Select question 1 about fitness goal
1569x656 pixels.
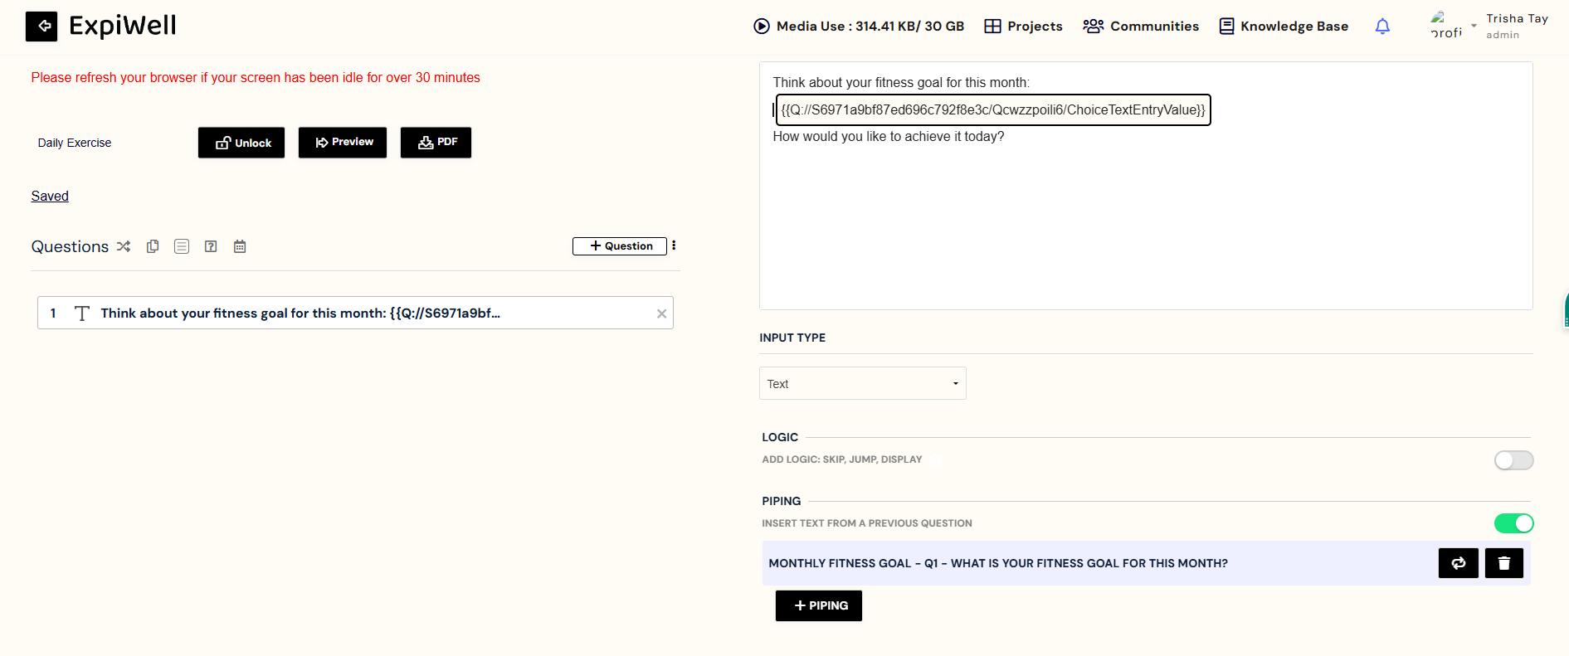(x=355, y=313)
